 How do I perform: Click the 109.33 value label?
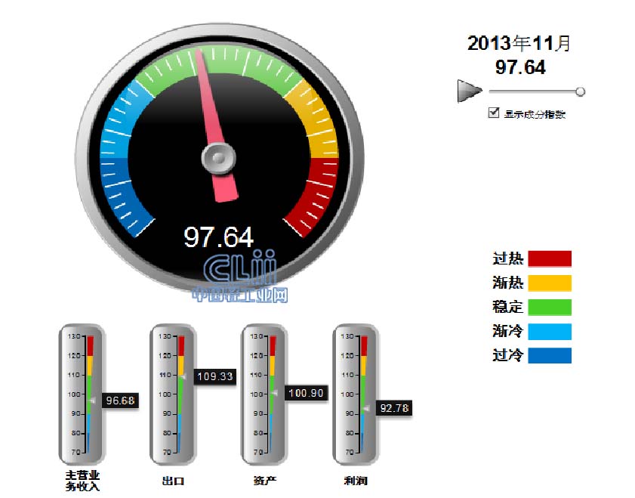click(214, 376)
